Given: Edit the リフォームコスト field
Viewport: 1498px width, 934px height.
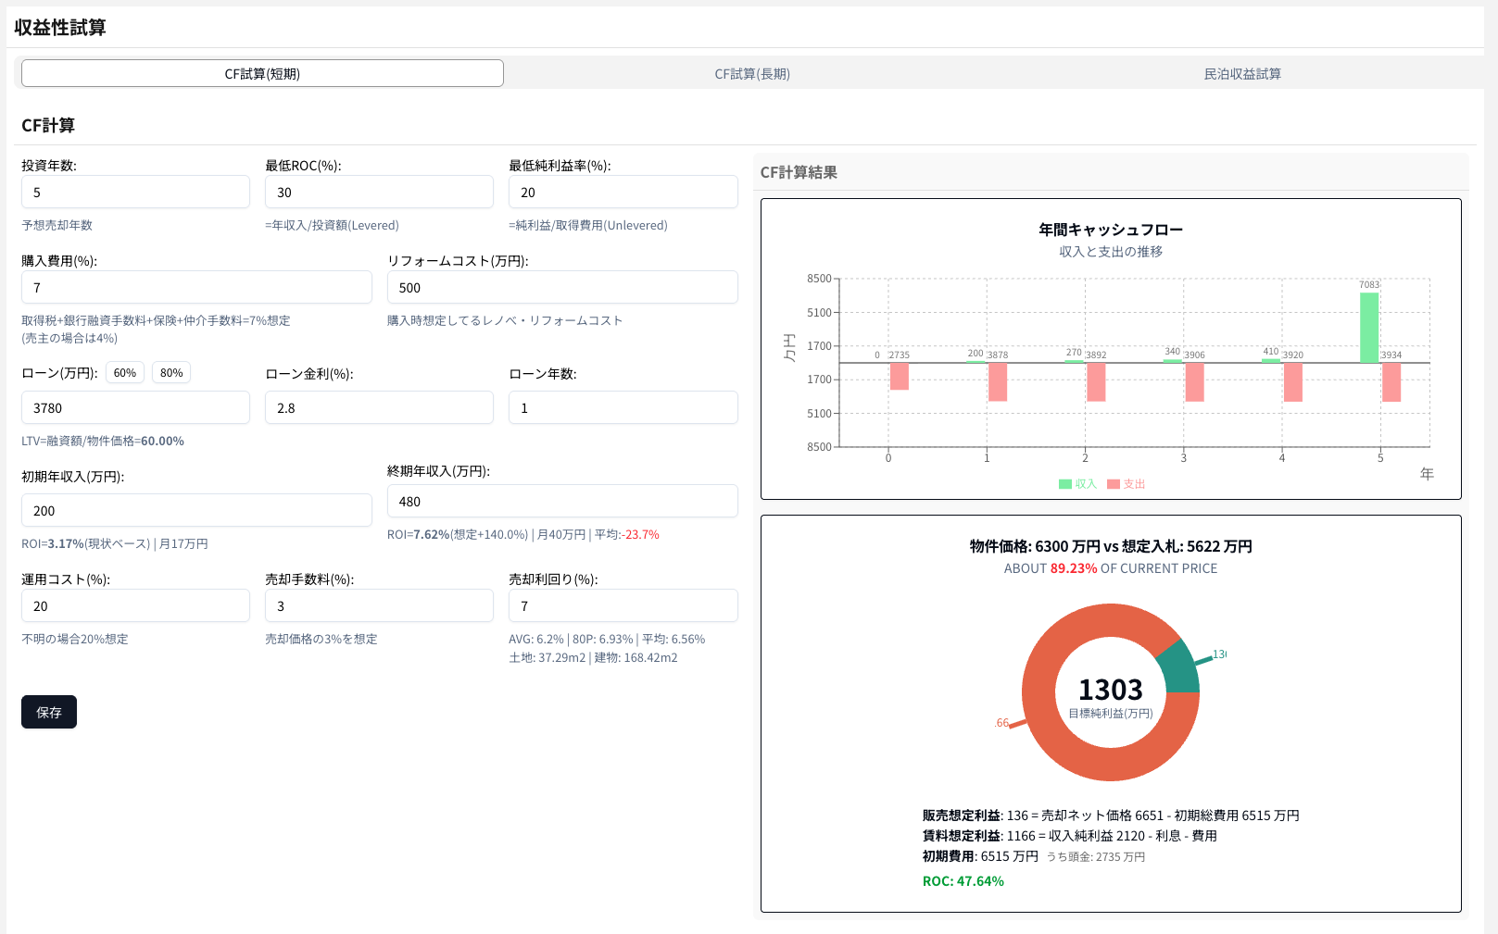Looking at the screenshot, I should coord(562,288).
